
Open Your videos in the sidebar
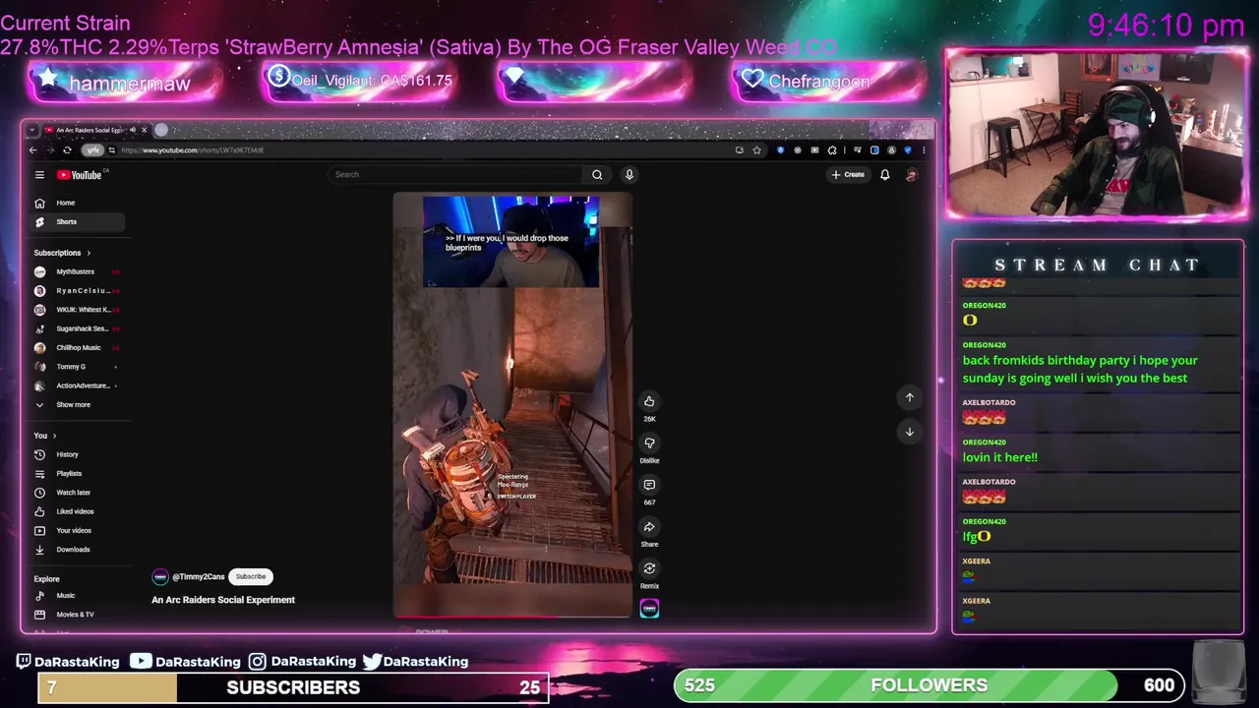77,531
